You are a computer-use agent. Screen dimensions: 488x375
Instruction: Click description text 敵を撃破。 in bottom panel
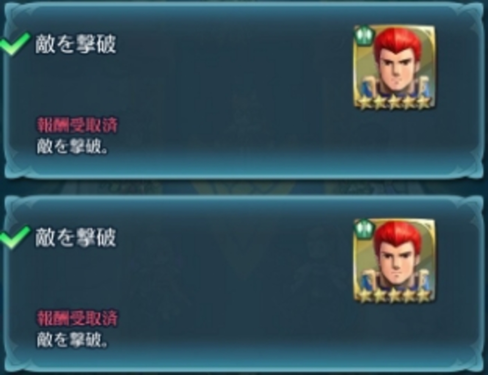pyautogui.click(x=73, y=340)
